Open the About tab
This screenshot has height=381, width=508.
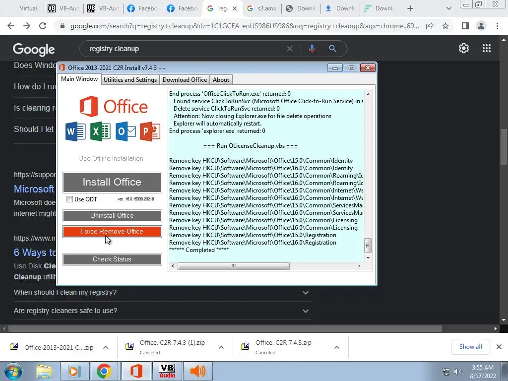[x=221, y=80]
